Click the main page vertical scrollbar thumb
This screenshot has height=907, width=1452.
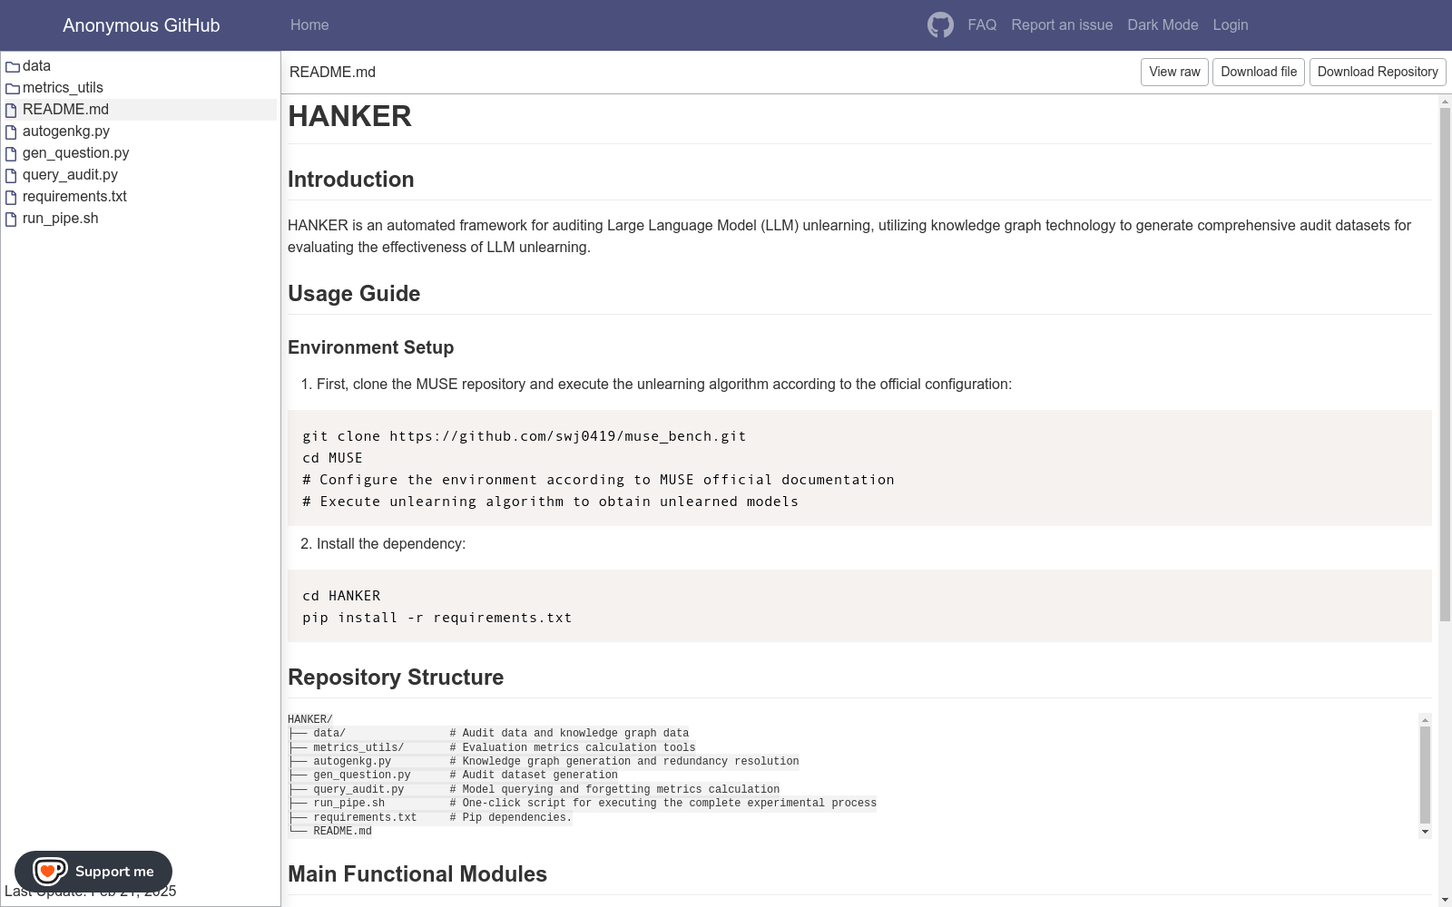click(x=1446, y=365)
